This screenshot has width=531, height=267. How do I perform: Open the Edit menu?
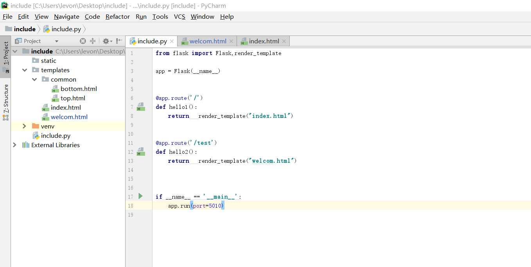click(x=23, y=16)
